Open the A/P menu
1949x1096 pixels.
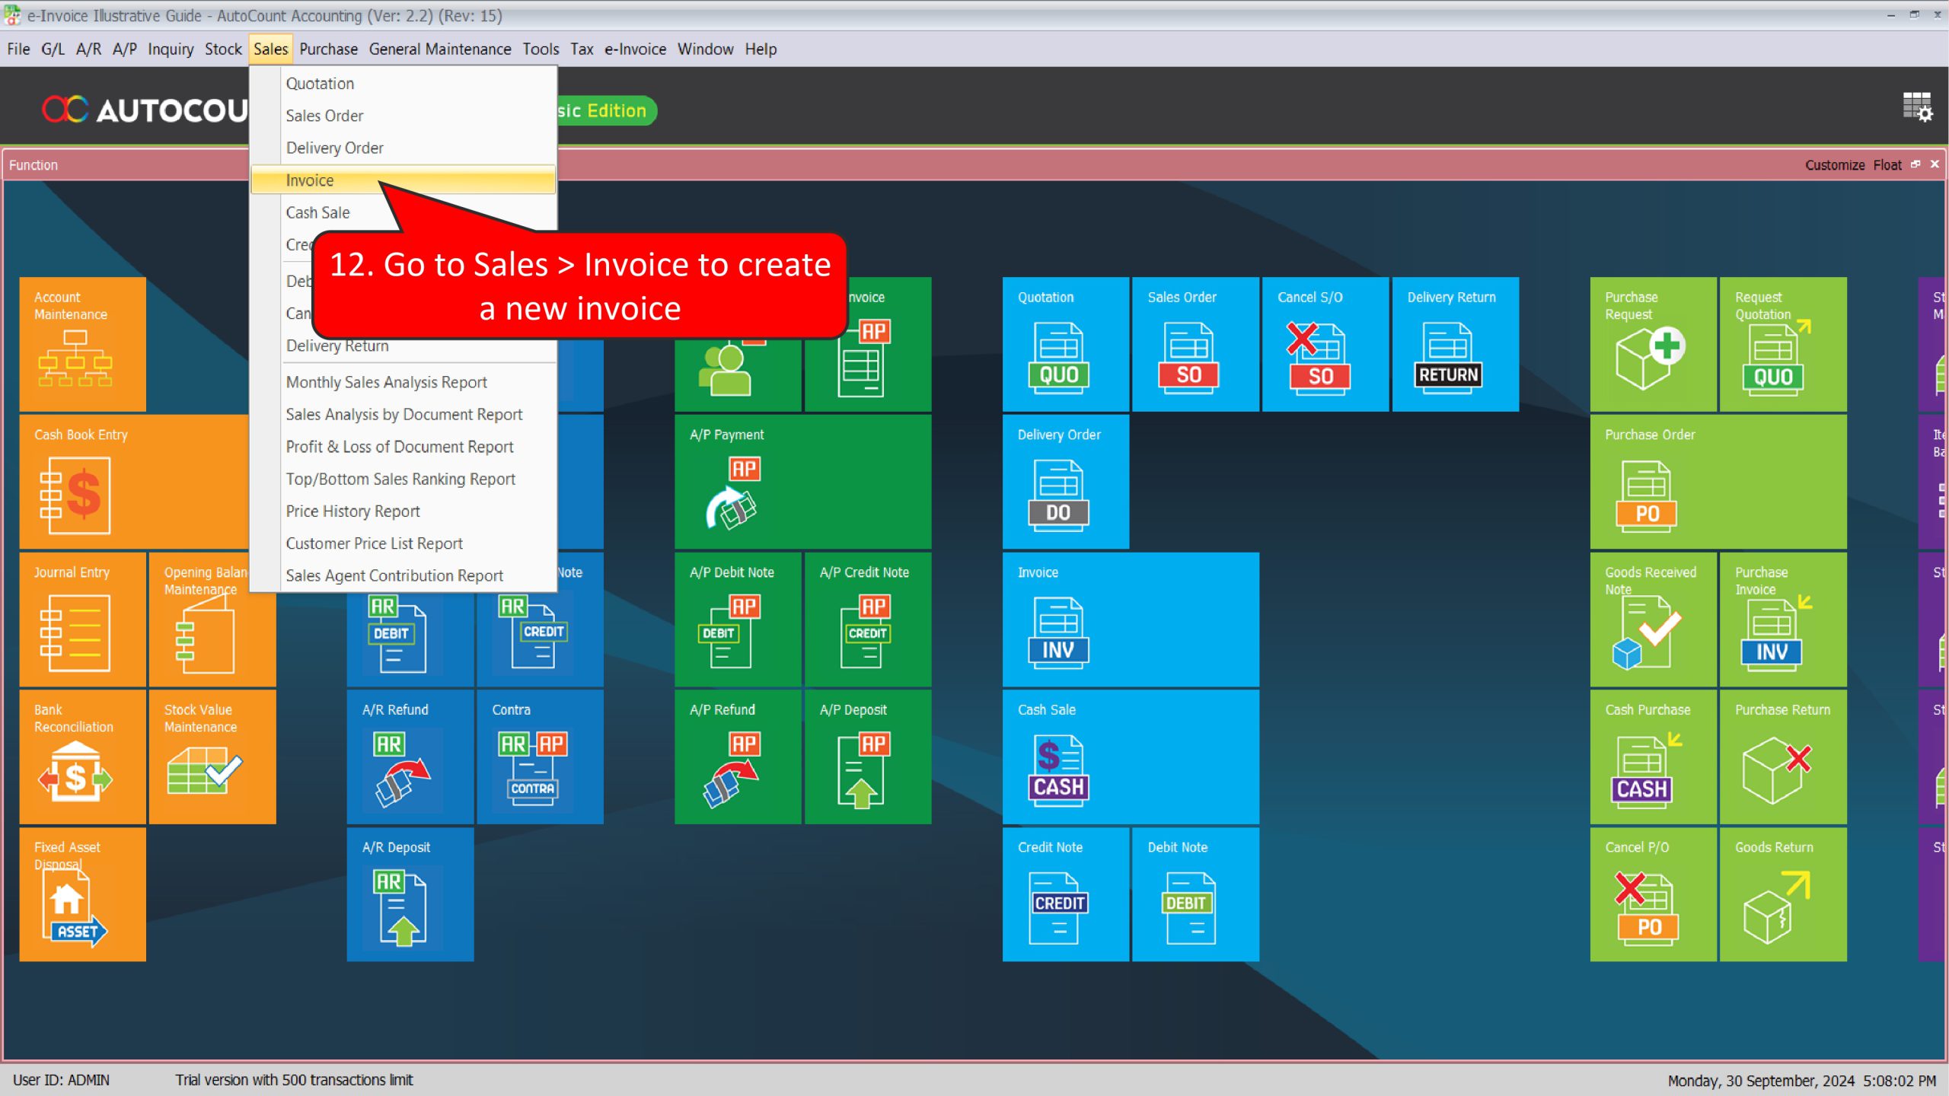click(x=125, y=49)
